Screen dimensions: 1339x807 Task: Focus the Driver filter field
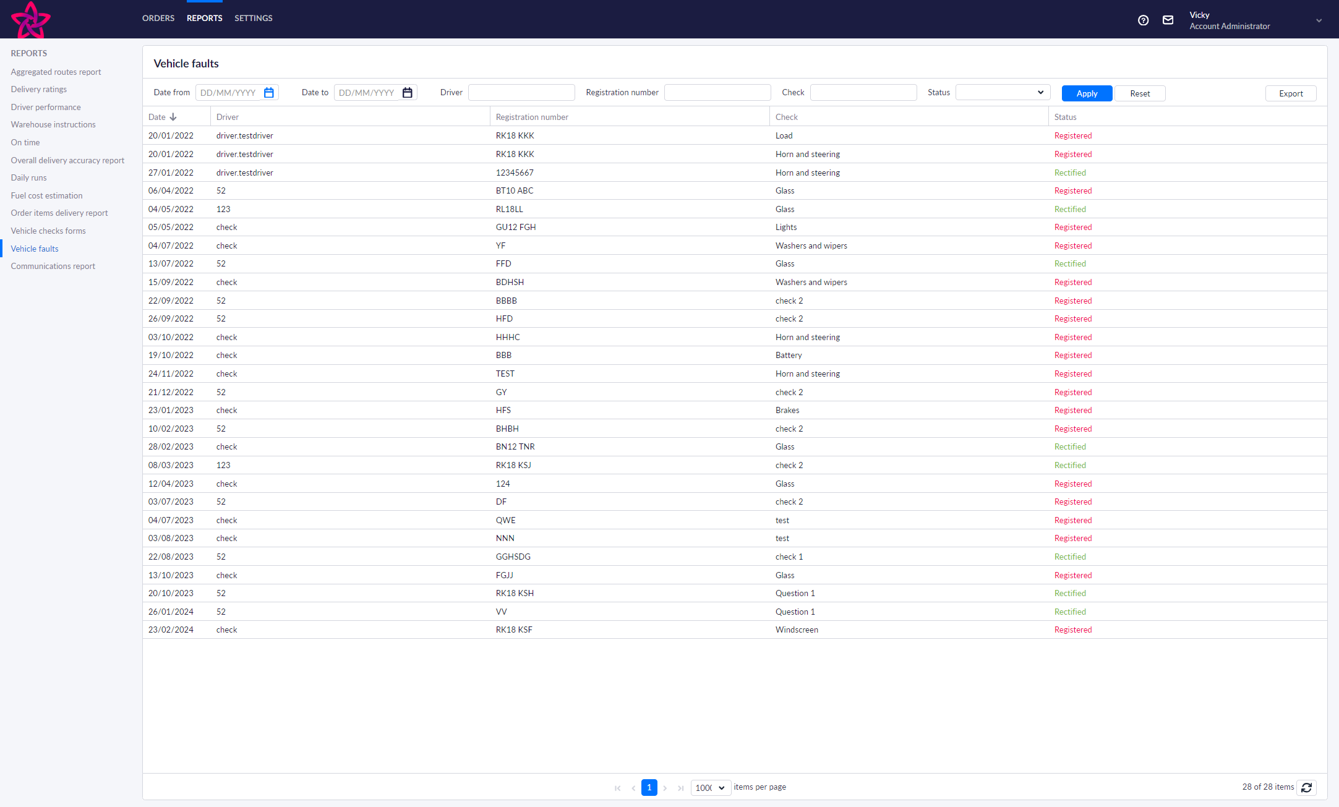(521, 93)
